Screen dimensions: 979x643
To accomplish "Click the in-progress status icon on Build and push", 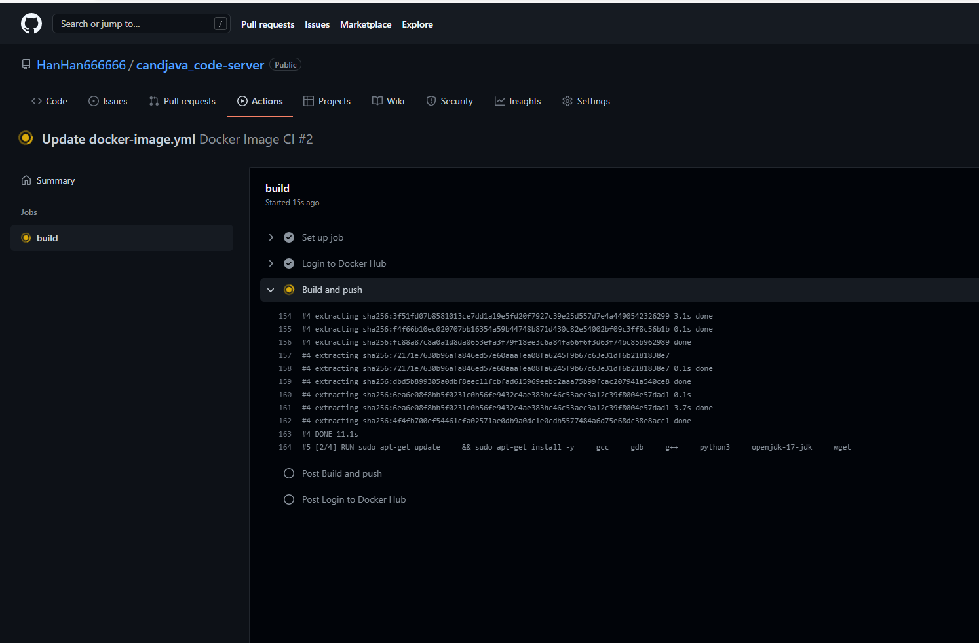I will tap(289, 290).
